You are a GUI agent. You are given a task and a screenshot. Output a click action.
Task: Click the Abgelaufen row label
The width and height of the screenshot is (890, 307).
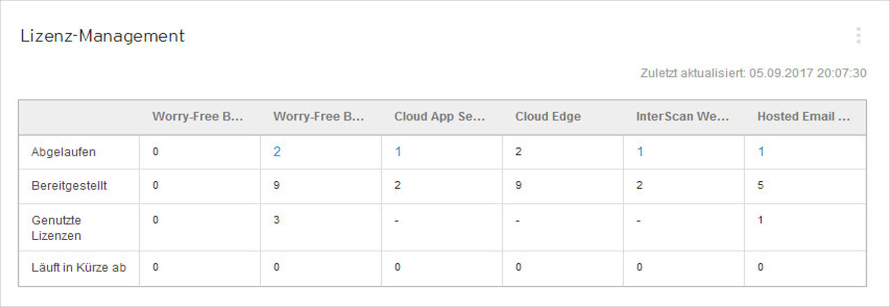[x=64, y=152]
